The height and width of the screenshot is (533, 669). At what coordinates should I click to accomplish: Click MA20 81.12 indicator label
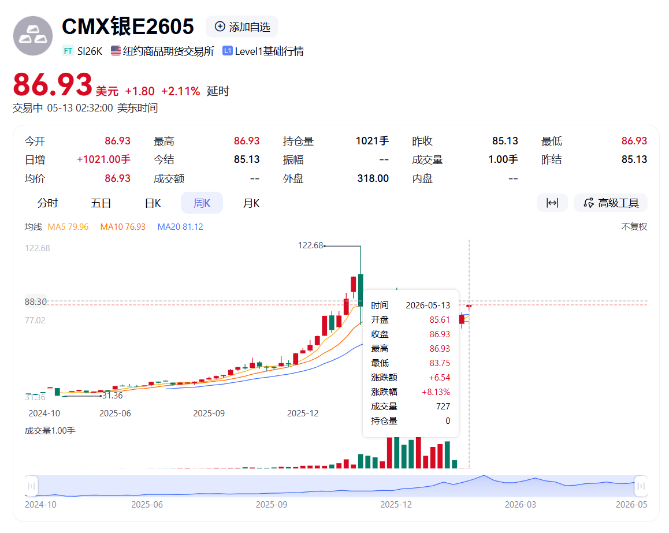180,227
